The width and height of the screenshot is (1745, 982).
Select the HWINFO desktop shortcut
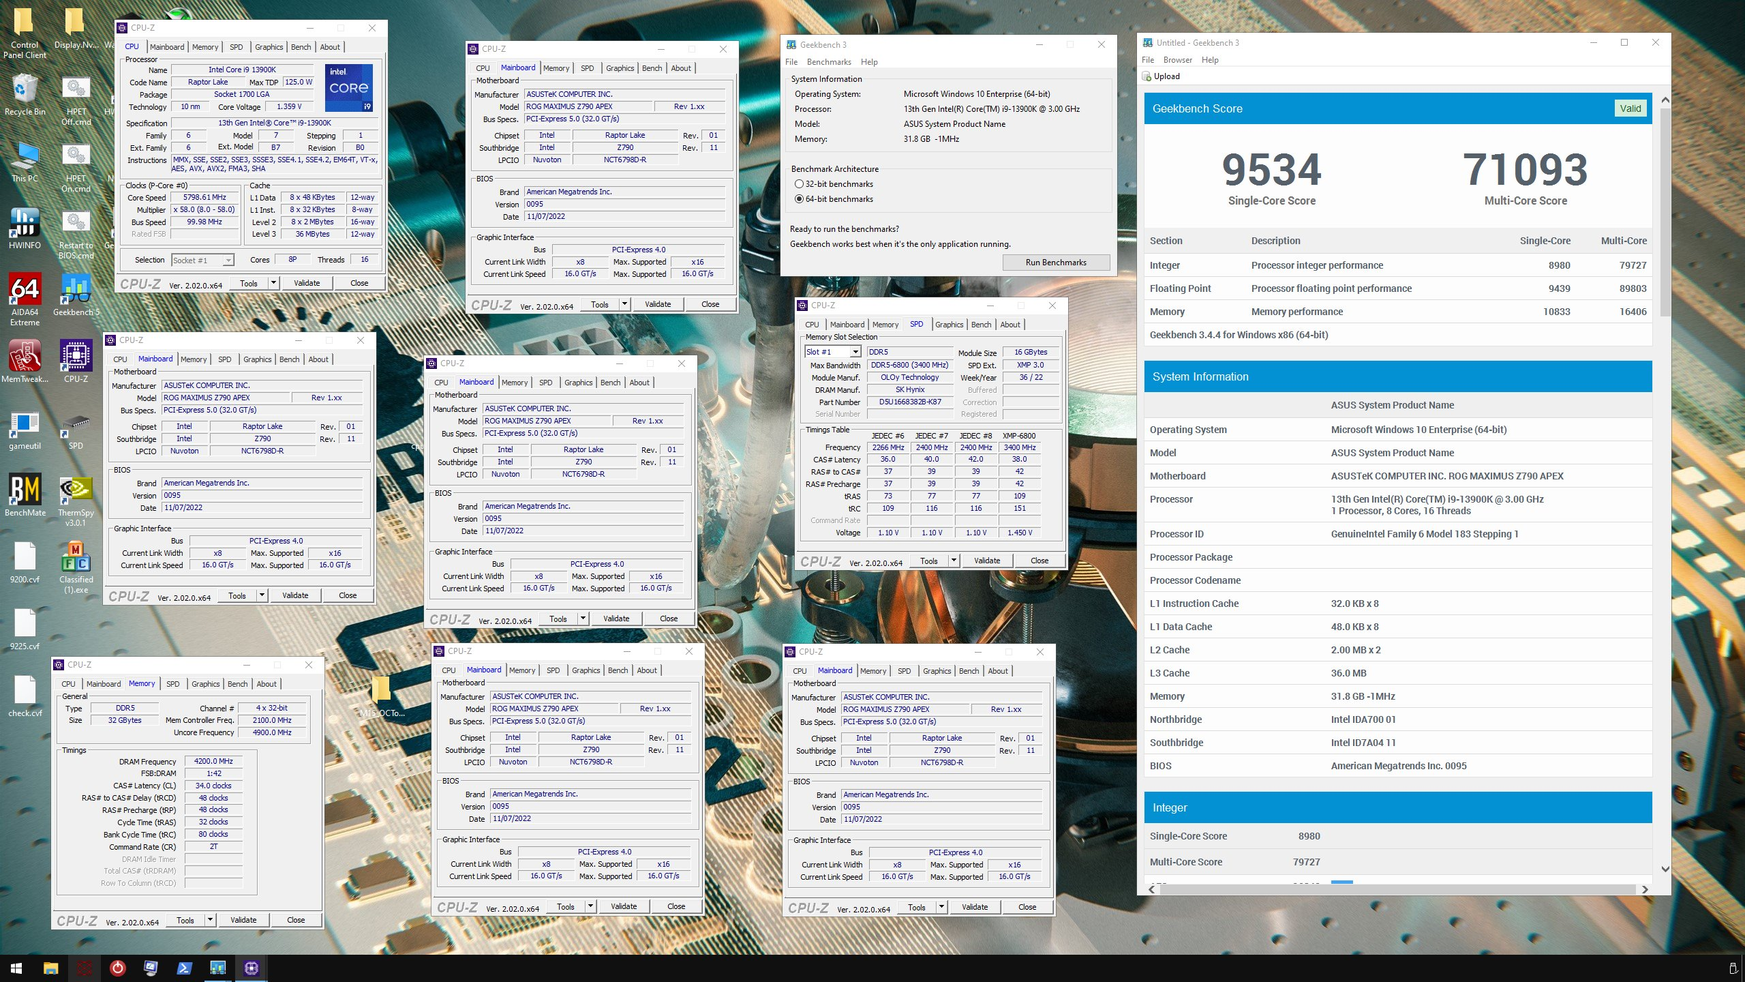pos(25,229)
